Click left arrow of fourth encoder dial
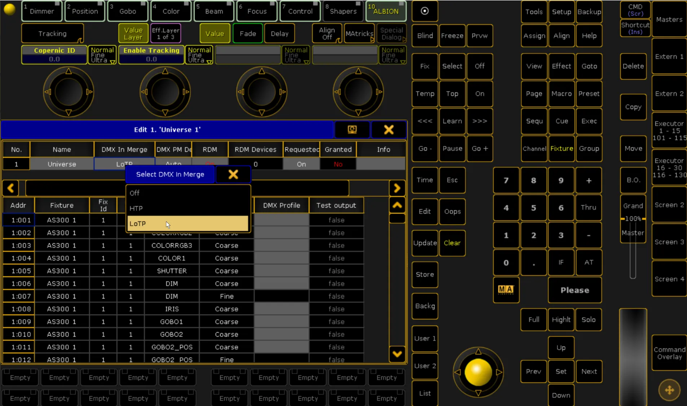687x406 pixels. pyautogui.click(x=337, y=92)
